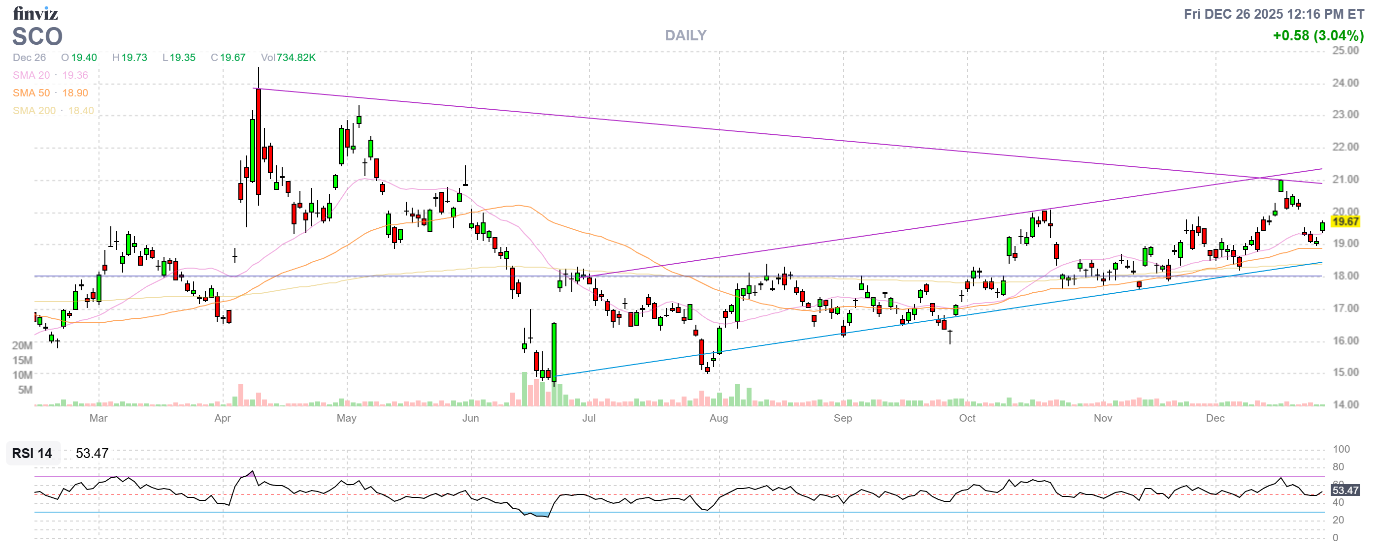The image size is (1377, 553).
Task: Click the Apr label on time axis
Action: click(x=223, y=418)
